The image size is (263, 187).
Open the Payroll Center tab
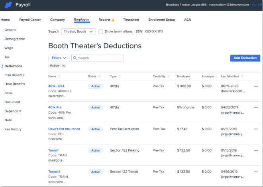(30, 20)
